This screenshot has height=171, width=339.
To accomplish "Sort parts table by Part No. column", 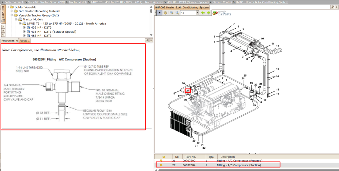I will pyautogui.click(x=194, y=157).
